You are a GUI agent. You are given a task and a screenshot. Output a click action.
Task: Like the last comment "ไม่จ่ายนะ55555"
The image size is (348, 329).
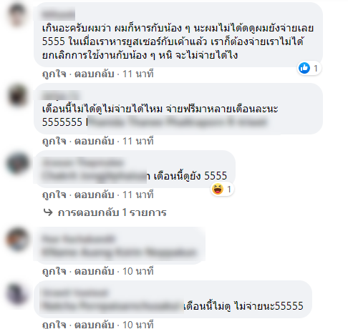click(x=54, y=325)
